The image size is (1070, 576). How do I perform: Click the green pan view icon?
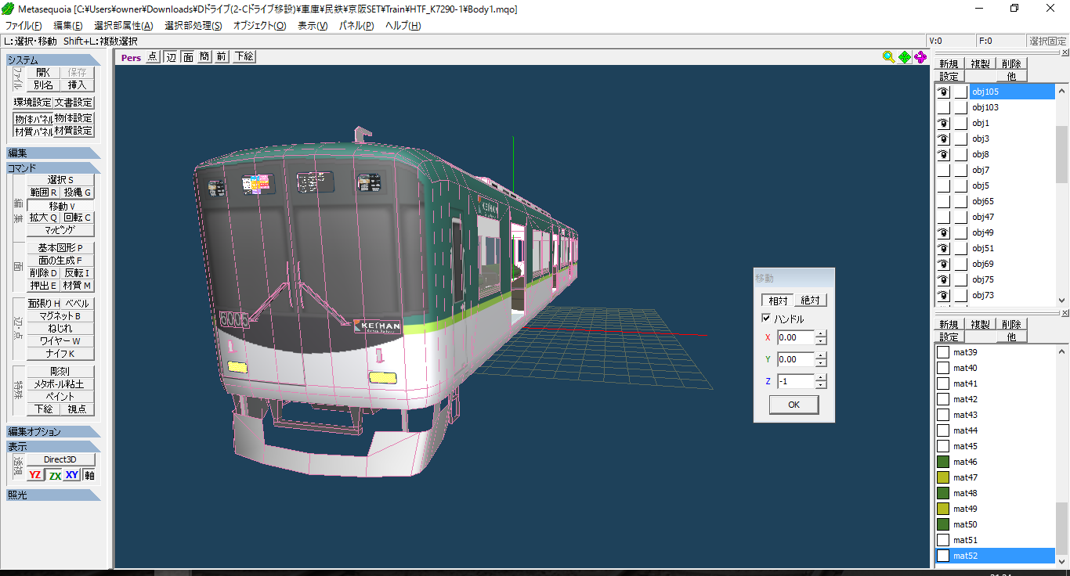[x=905, y=56]
